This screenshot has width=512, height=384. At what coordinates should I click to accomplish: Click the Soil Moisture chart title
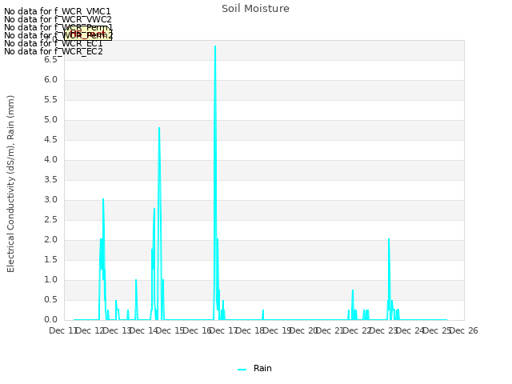tap(255, 9)
